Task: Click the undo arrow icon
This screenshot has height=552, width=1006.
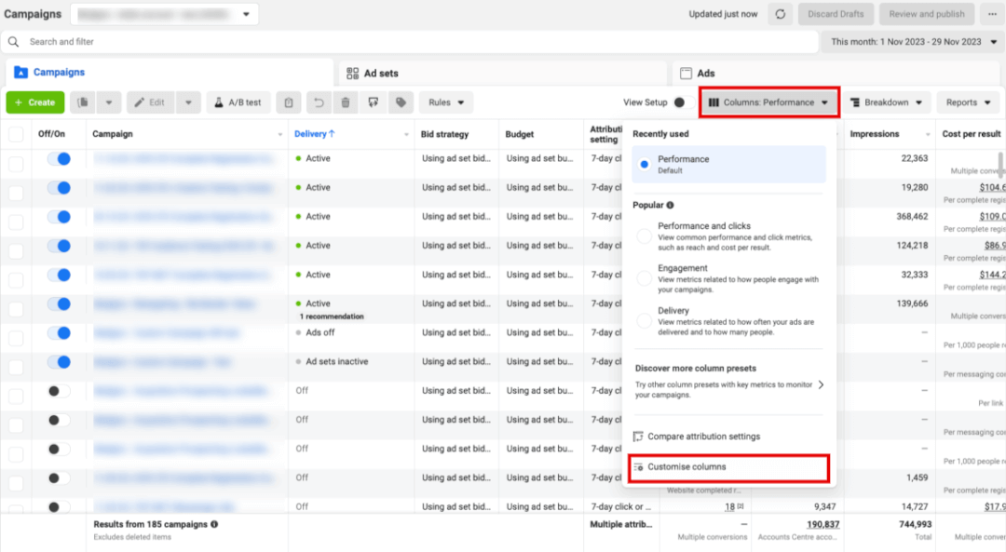Action: 319,102
